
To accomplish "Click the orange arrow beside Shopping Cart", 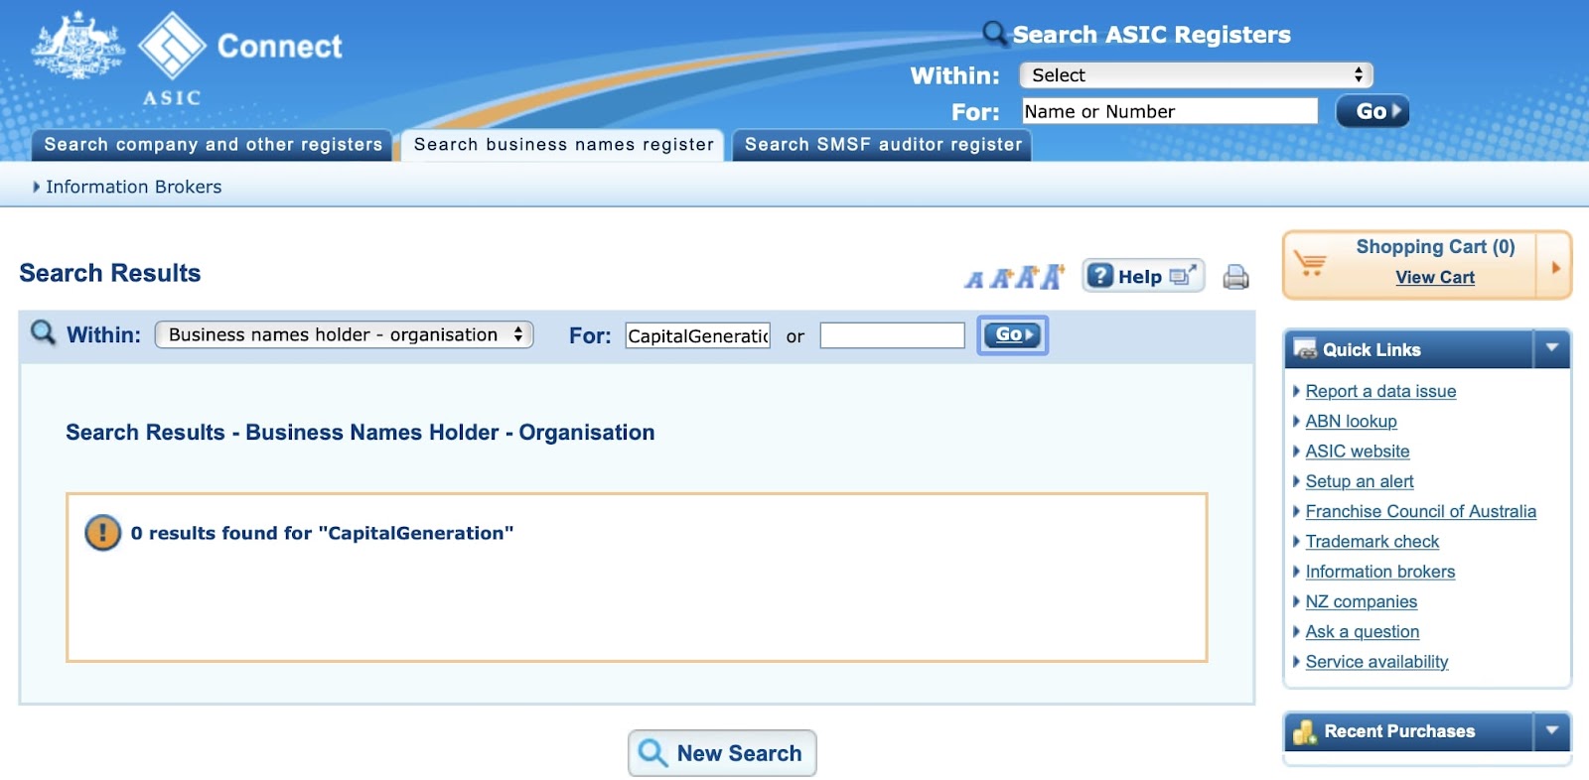I will click(1554, 267).
